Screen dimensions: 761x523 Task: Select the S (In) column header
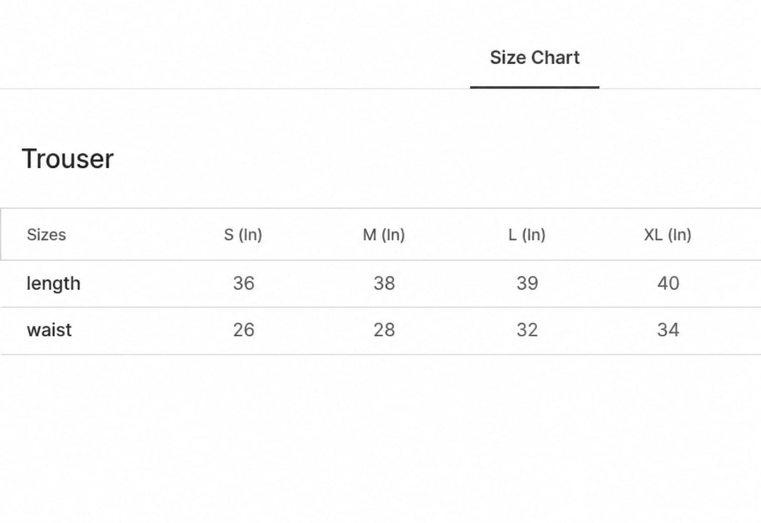pyautogui.click(x=243, y=235)
